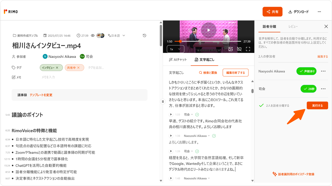Screen dimensions: 332x186
Task: Click the title 相川さんインタビュー.mp4
Action: coord(47,46)
